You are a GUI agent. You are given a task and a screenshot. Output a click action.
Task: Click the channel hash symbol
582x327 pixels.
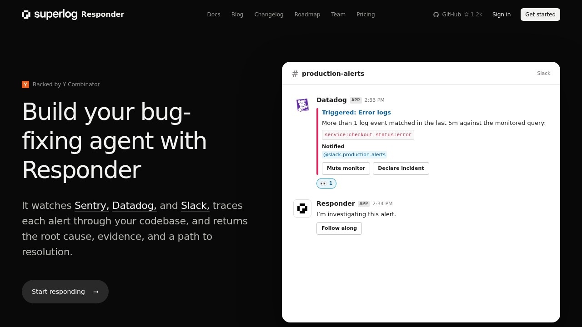pos(295,74)
